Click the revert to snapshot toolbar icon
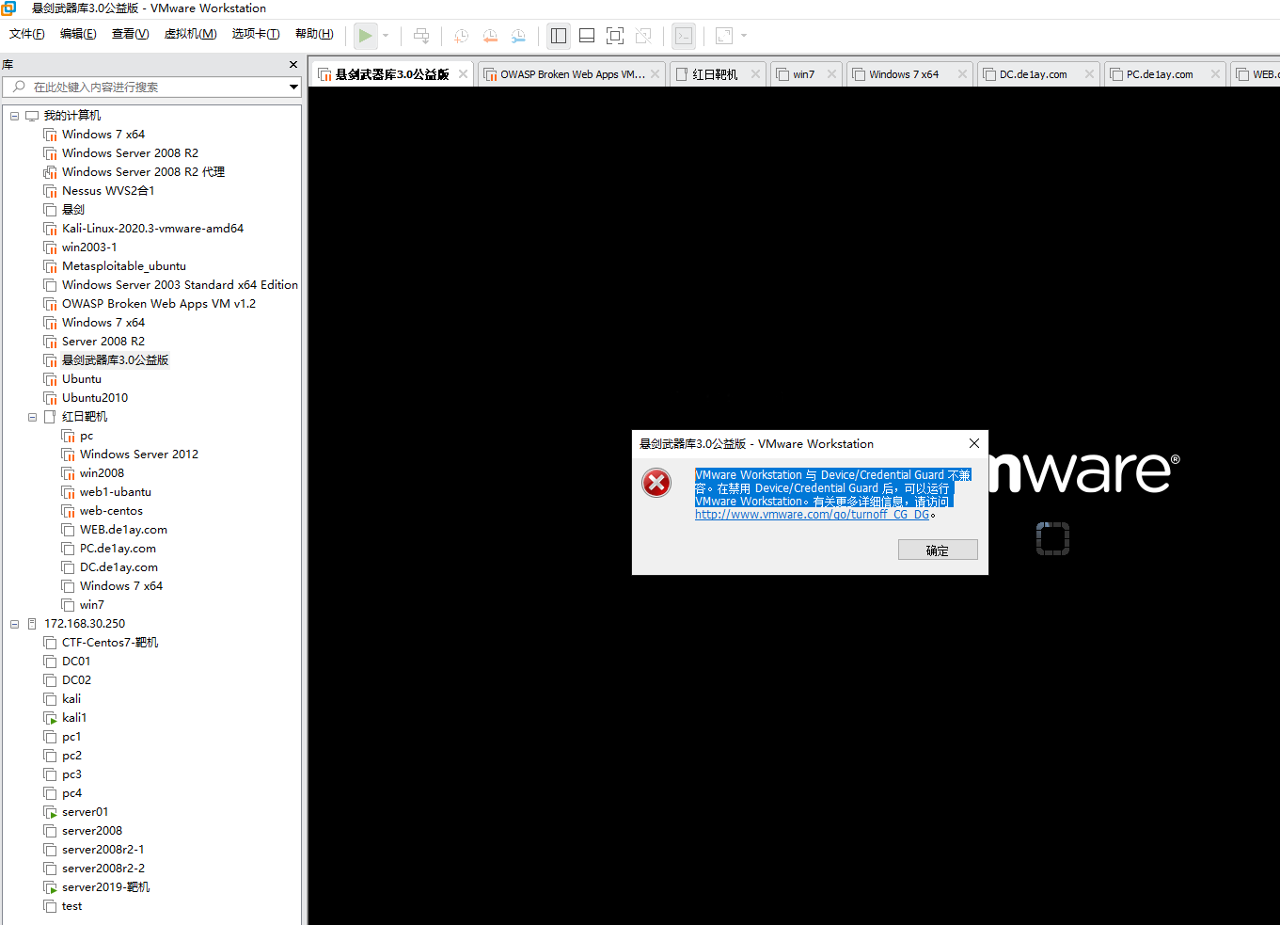 tap(490, 36)
